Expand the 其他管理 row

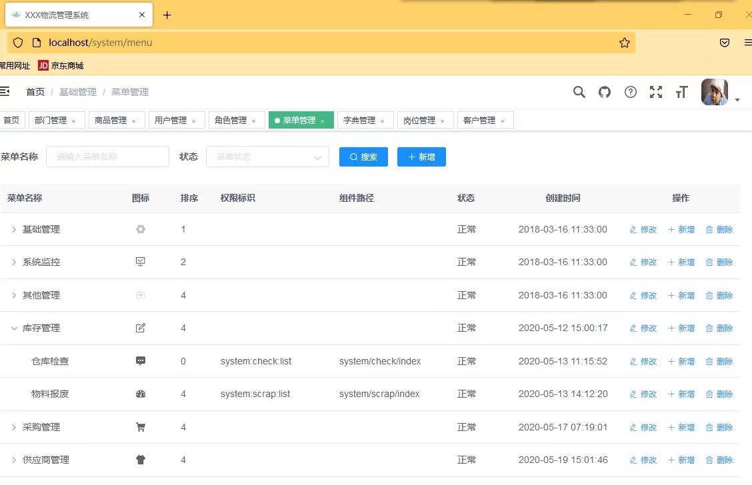point(14,295)
